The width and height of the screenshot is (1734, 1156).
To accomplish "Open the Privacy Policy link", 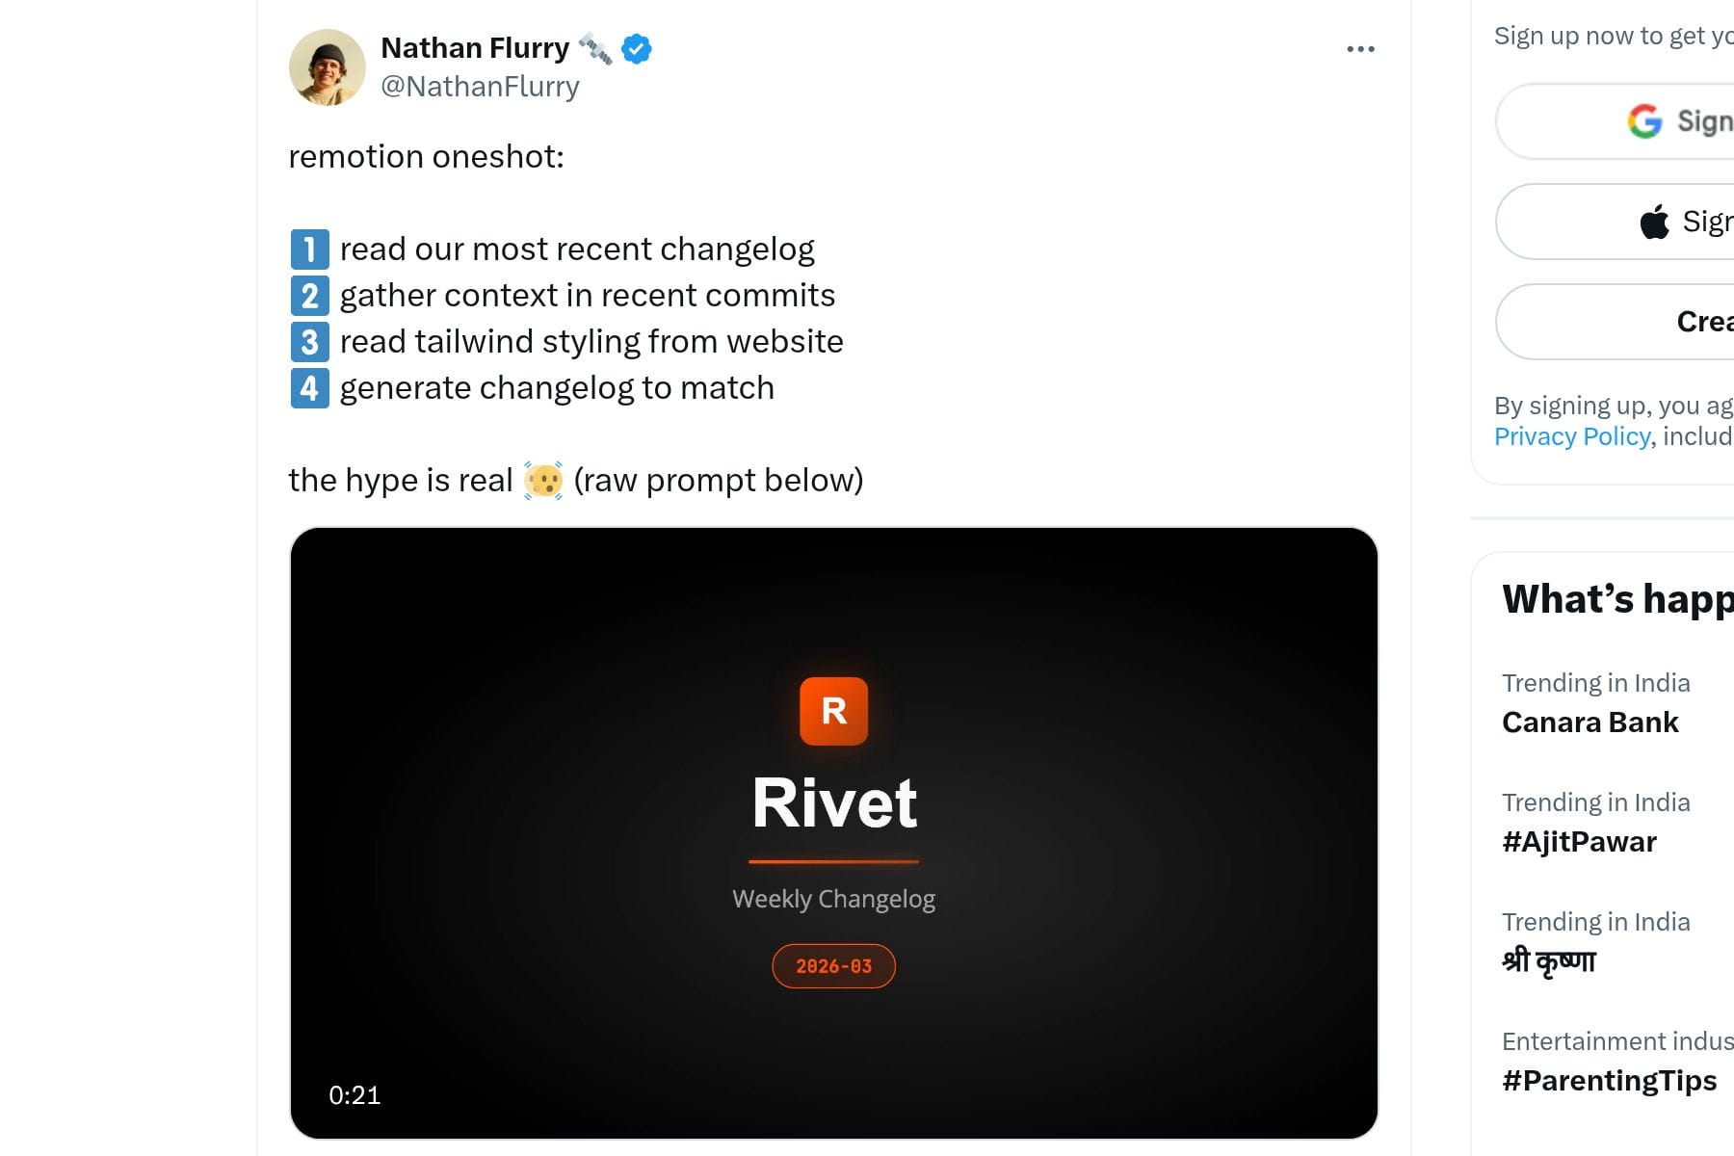I will (1571, 436).
